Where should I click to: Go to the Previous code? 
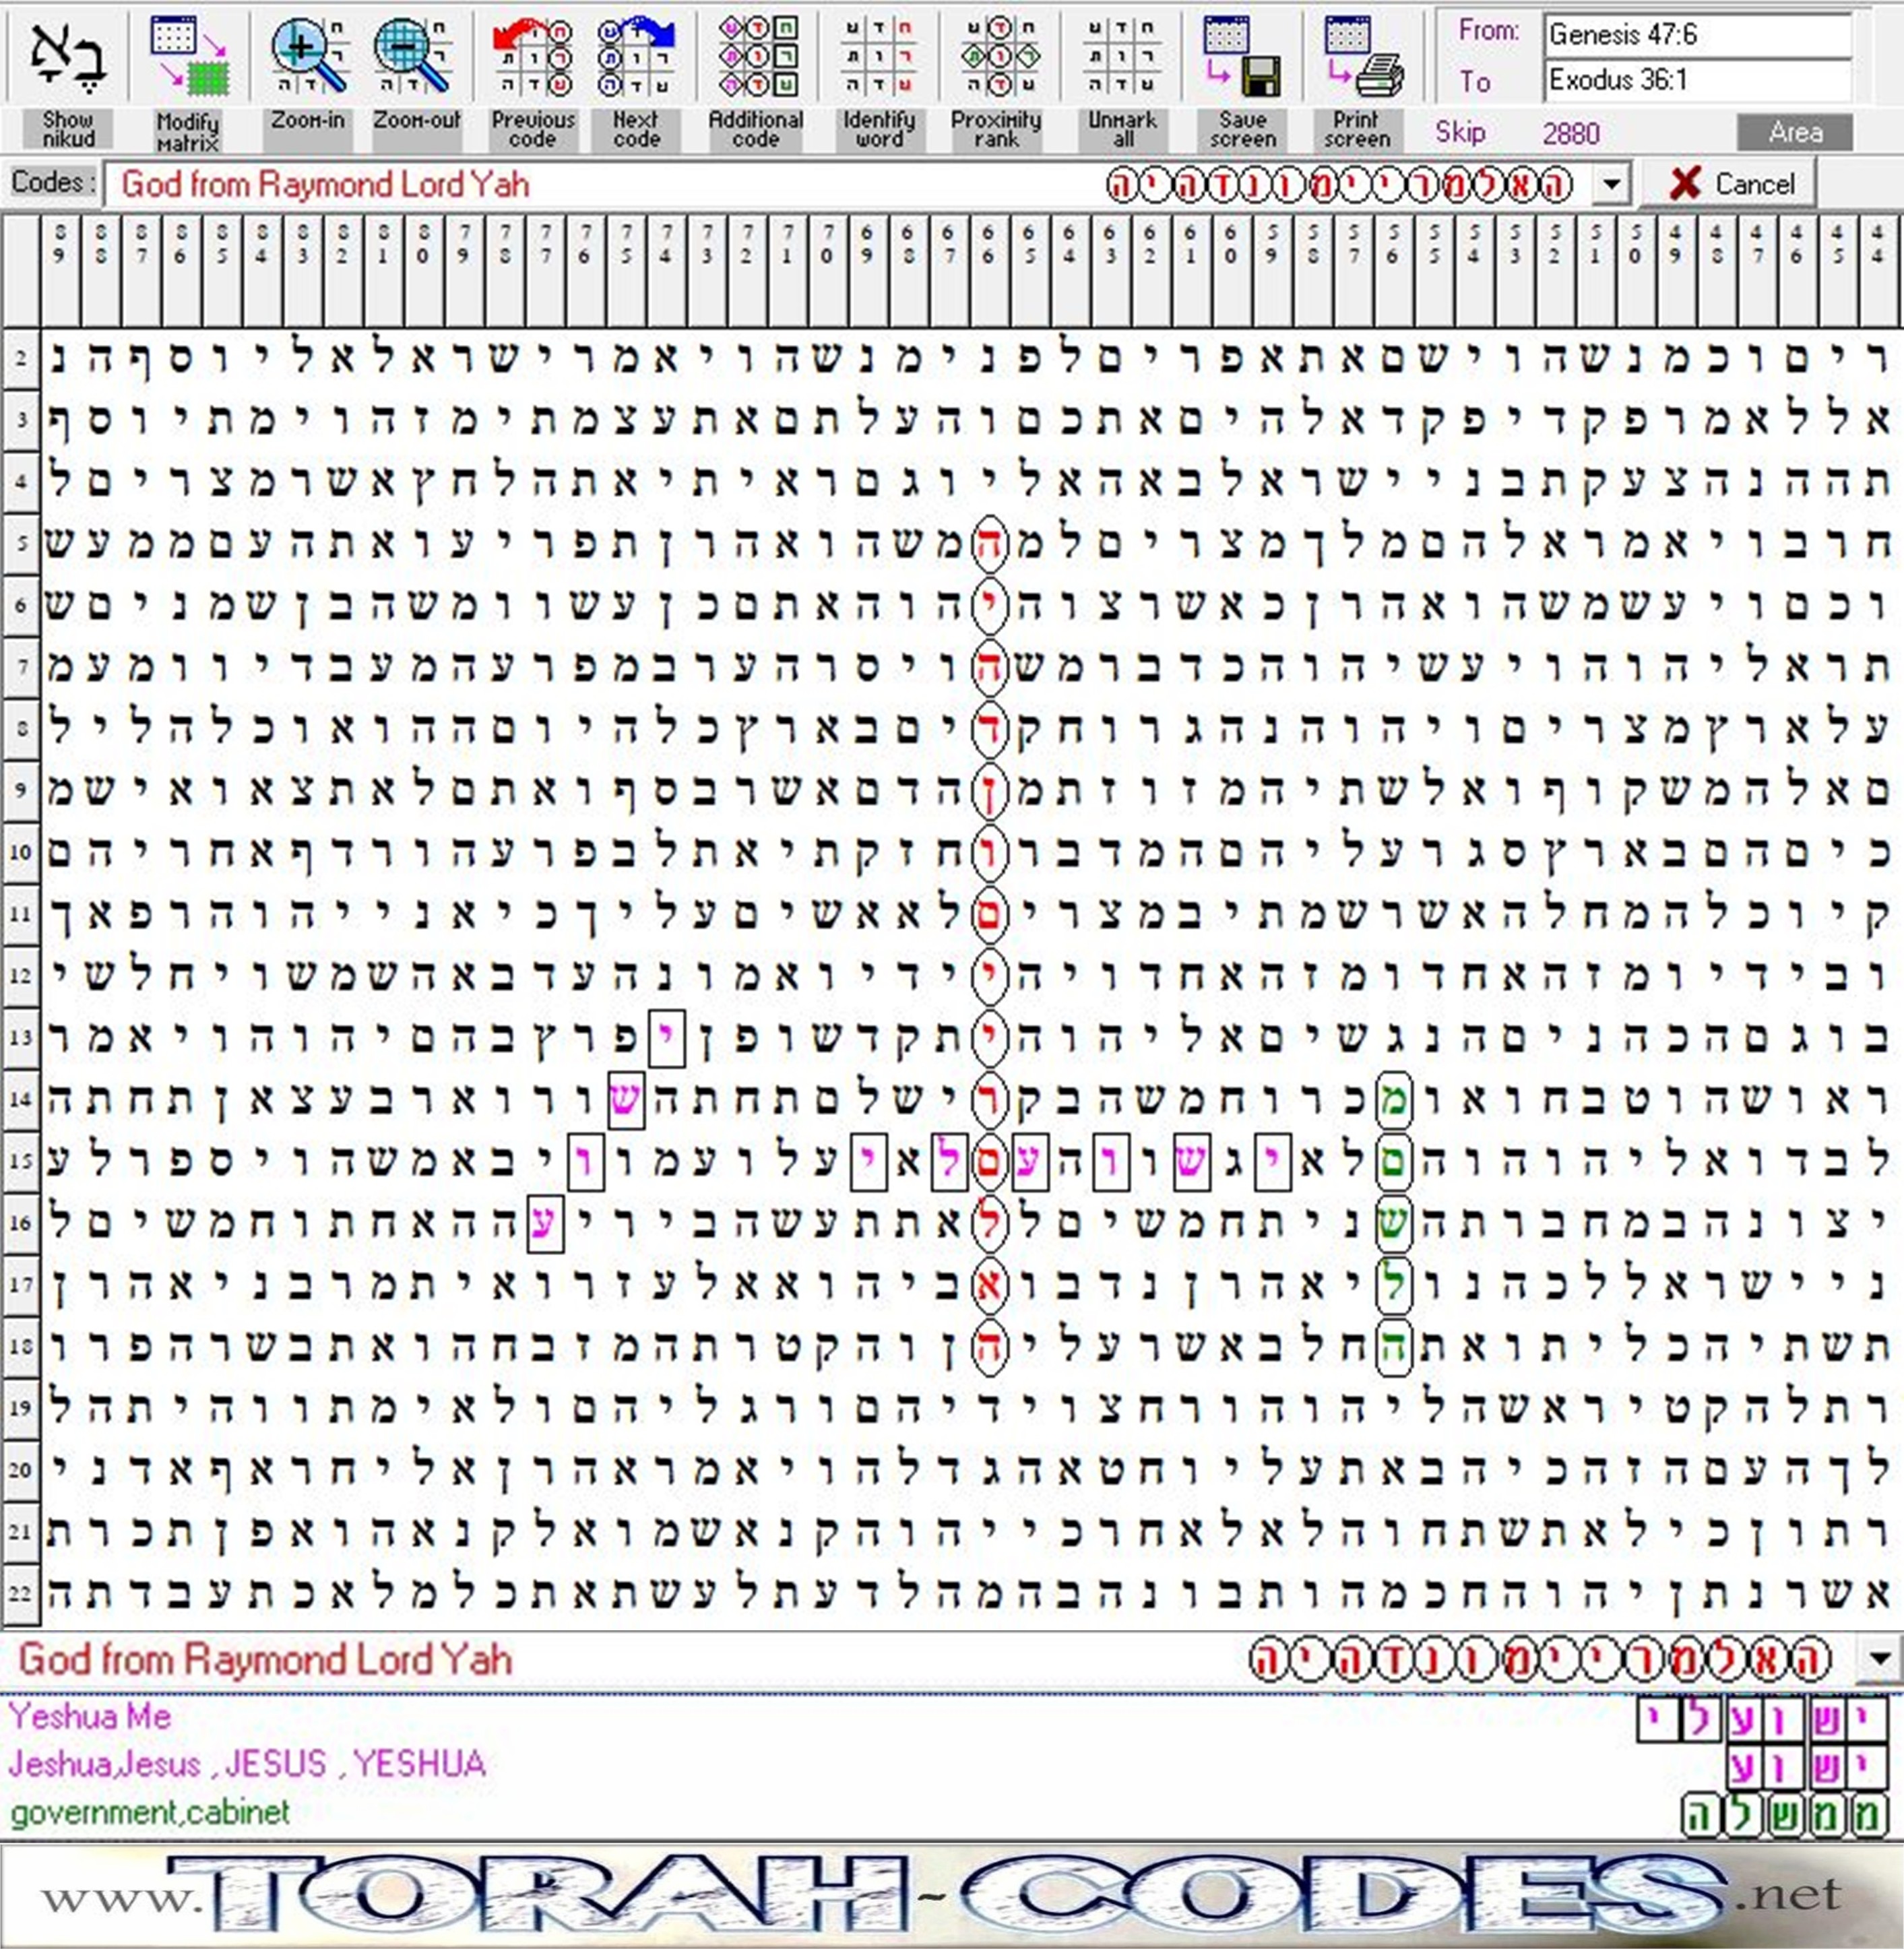532,55
